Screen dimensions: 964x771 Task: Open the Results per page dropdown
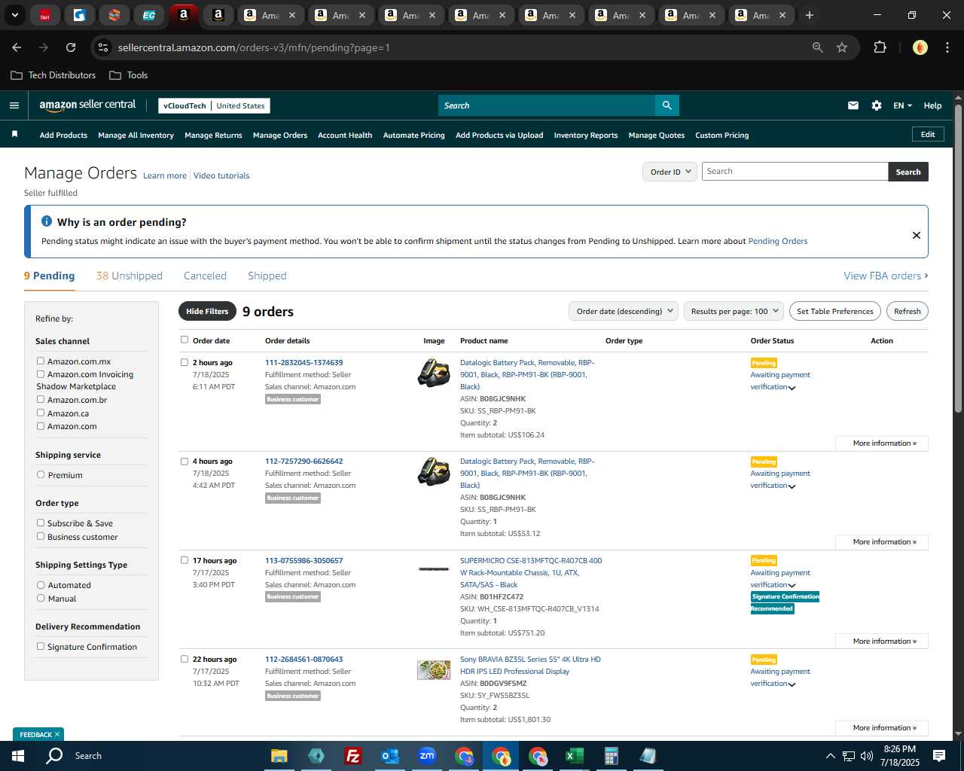[x=734, y=311]
